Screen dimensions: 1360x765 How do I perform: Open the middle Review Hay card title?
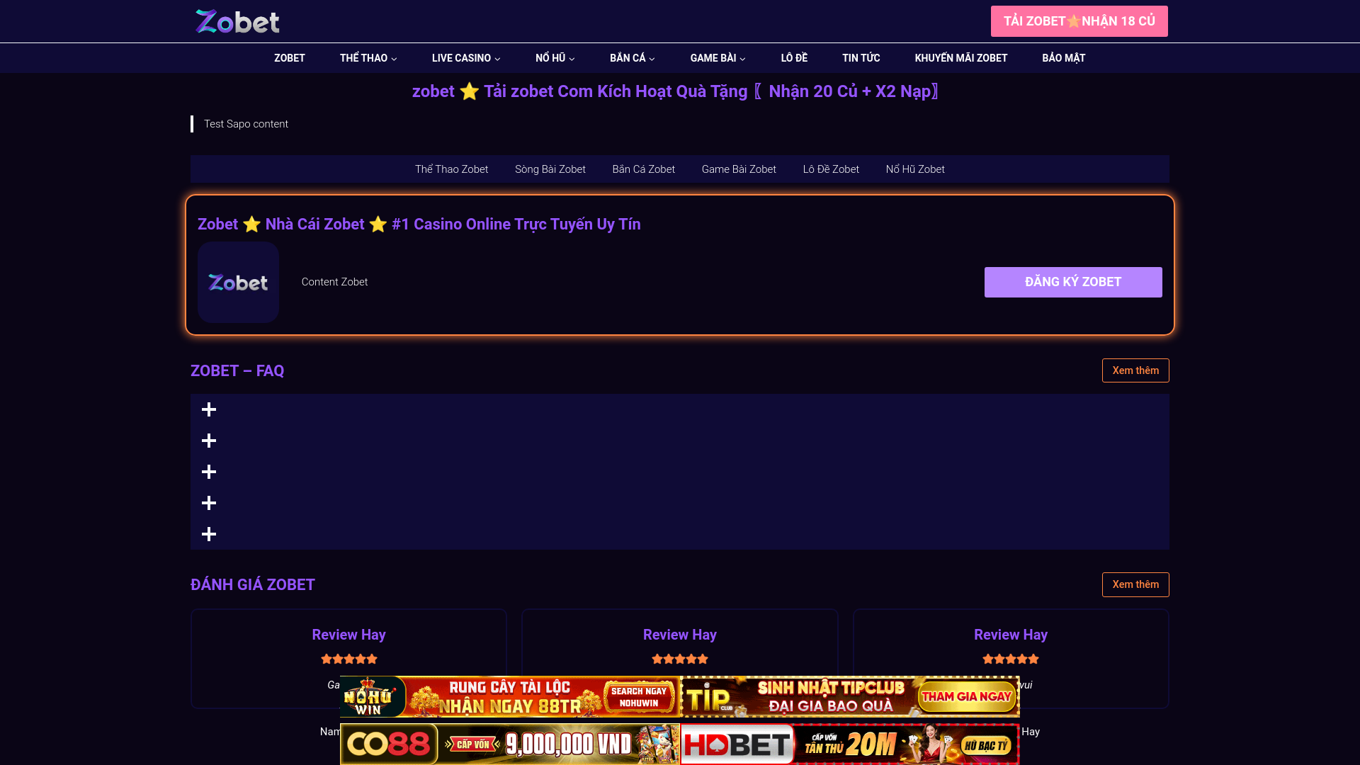point(680,635)
